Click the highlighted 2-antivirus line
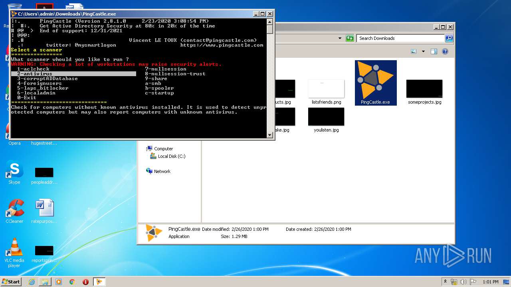Viewport: 511px width, 287px height. [x=74, y=74]
